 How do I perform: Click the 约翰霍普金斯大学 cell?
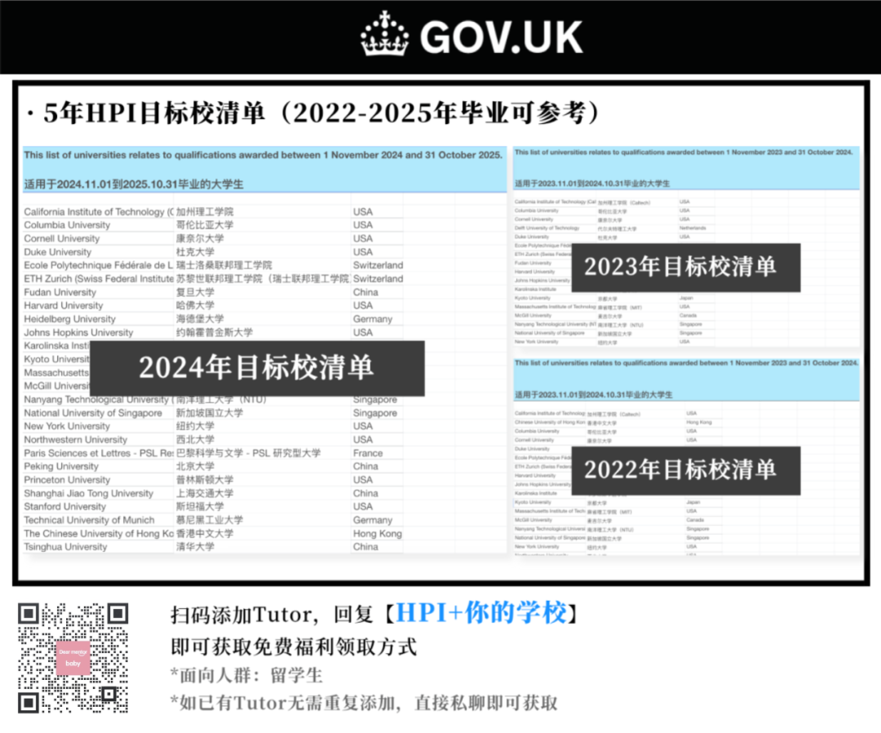coord(214,332)
